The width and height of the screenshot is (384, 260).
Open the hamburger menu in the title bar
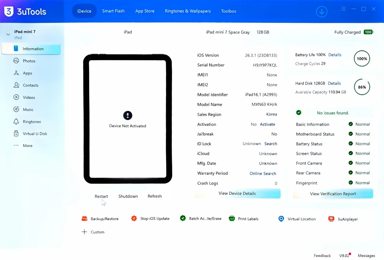click(x=344, y=9)
